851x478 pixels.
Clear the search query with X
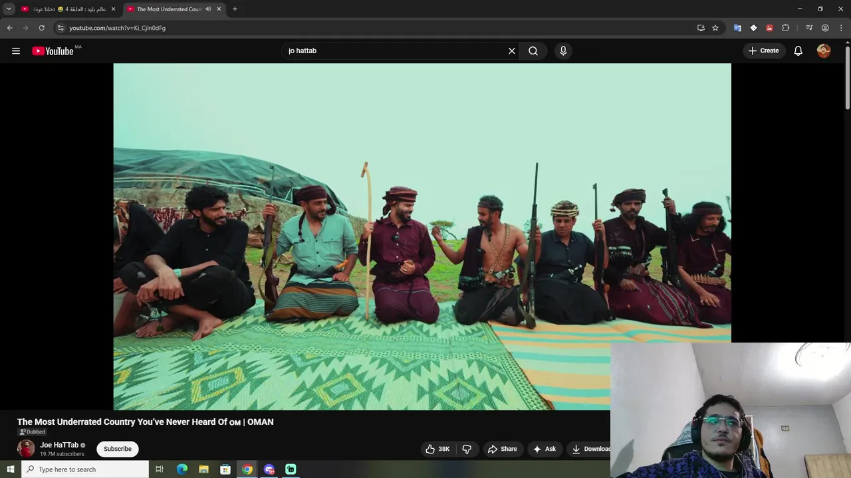512,50
